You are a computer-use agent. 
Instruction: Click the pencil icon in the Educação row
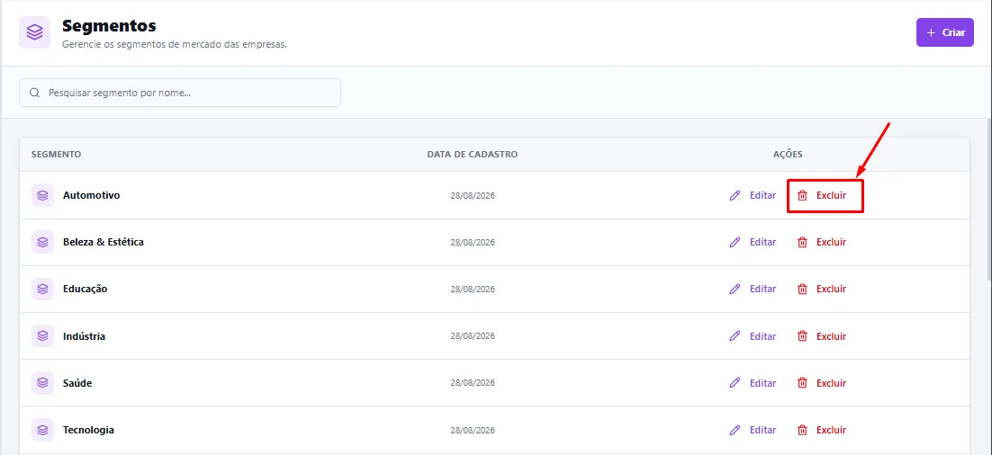(735, 289)
